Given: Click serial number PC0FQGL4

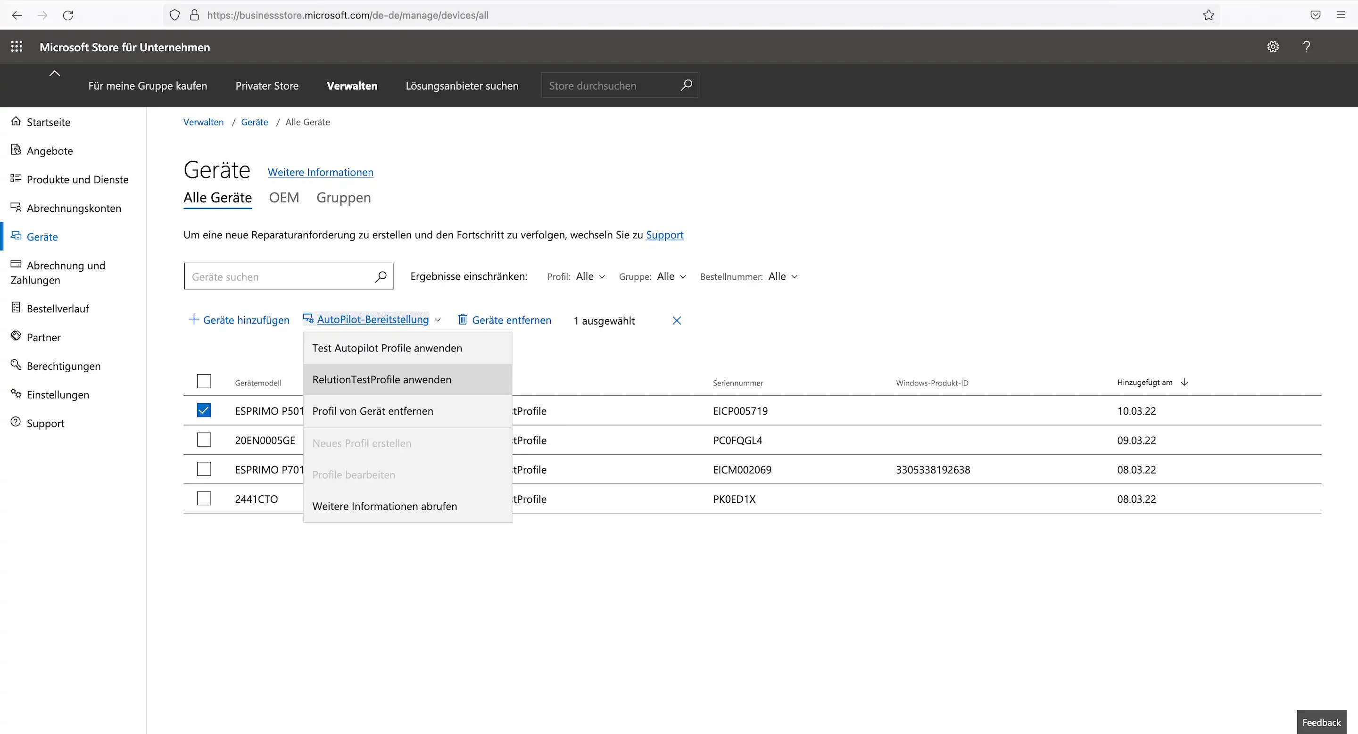Looking at the screenshot, I should pyautogui.click(x=737, y=440).
